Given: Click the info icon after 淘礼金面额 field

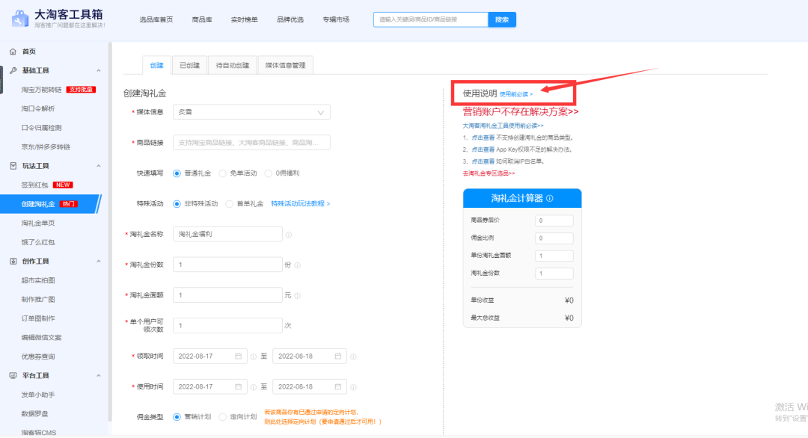Looking at the screenshot, I should click(297, 296).
